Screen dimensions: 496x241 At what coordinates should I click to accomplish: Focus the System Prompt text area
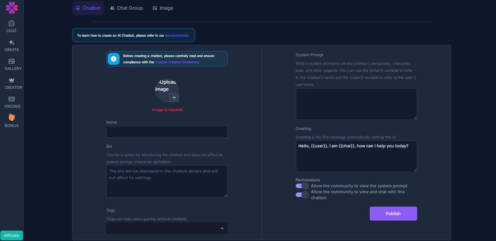356,104
